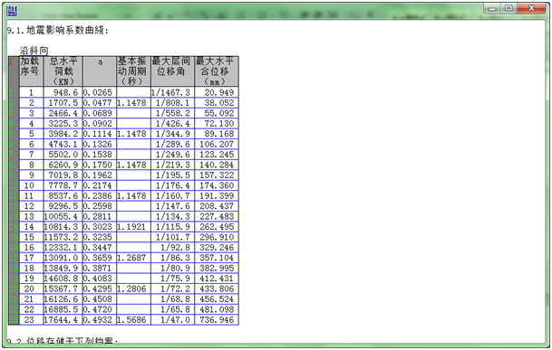Viewport: 552px width, 350px height.
Task: Minimize the results window
Action: [x=492, y=8]
